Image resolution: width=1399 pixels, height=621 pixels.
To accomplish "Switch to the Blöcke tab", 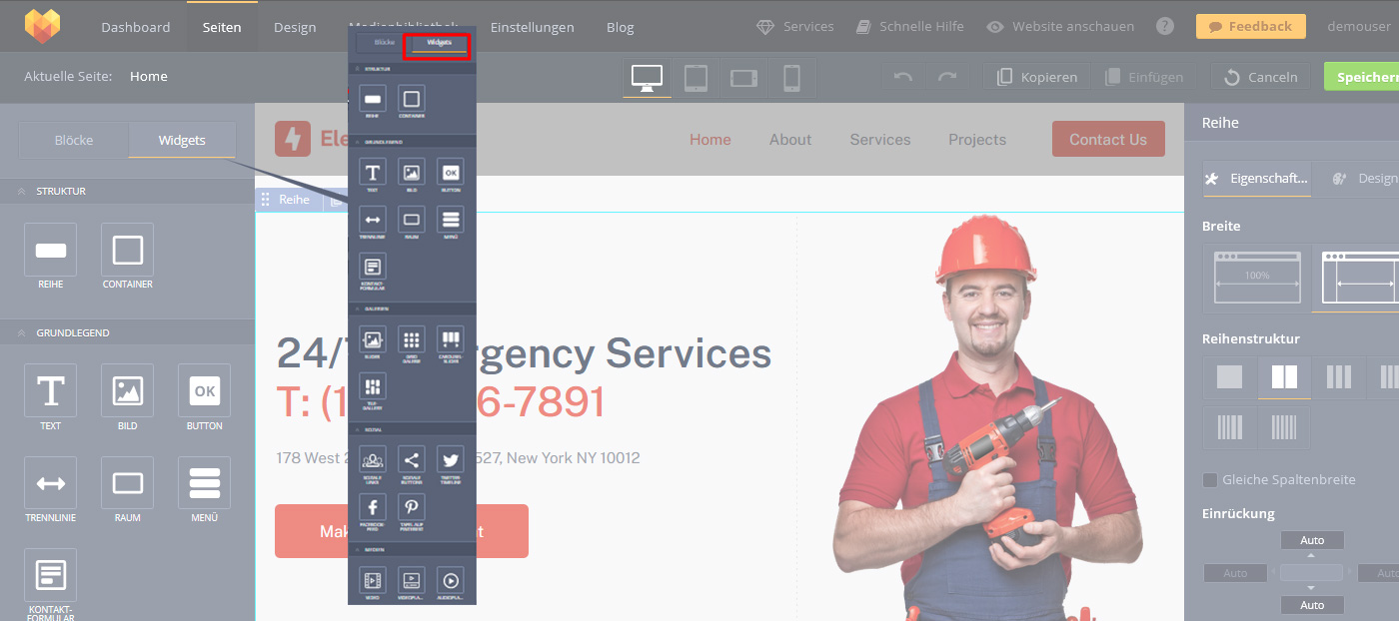I will pyautogui.click(x=74, y=140).
